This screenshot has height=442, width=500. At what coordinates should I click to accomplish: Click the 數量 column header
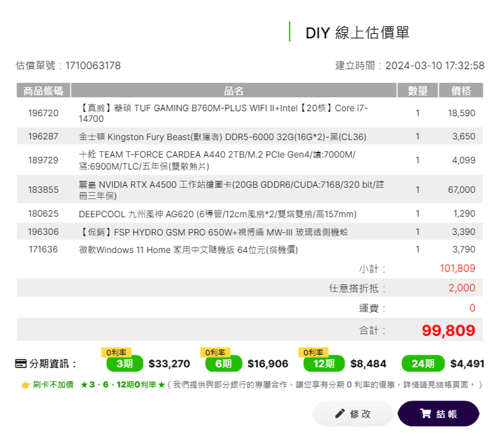418,90
